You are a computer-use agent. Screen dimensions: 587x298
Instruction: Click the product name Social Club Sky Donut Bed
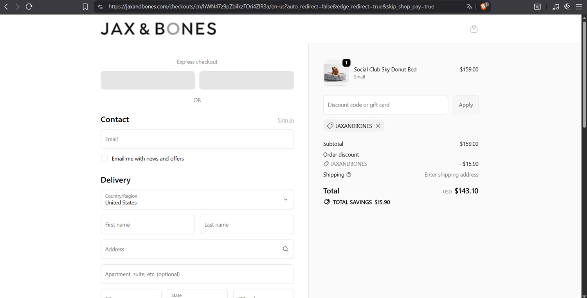385,69
